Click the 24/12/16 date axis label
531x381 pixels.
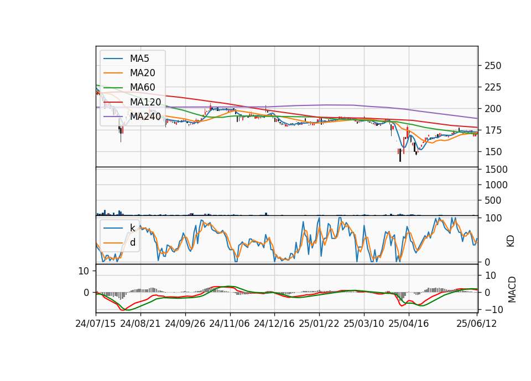(274, 324)
